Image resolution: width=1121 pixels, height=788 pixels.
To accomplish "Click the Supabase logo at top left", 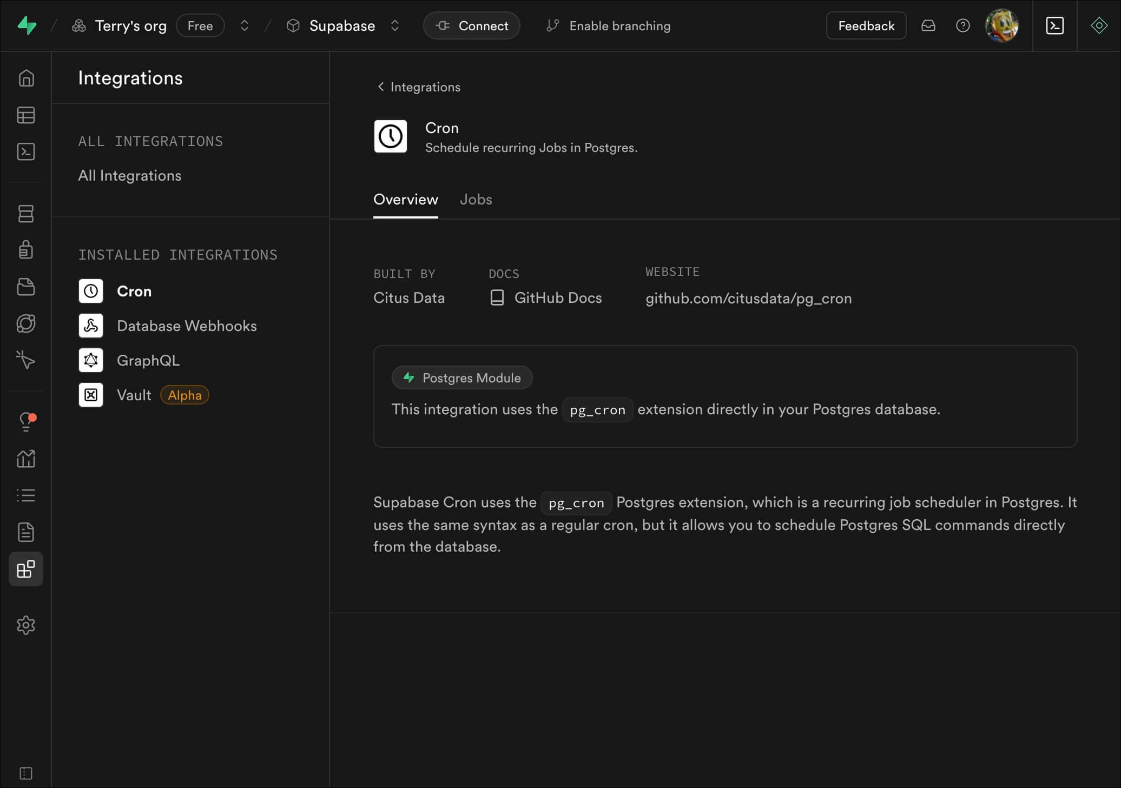I will tap(27, 25).
